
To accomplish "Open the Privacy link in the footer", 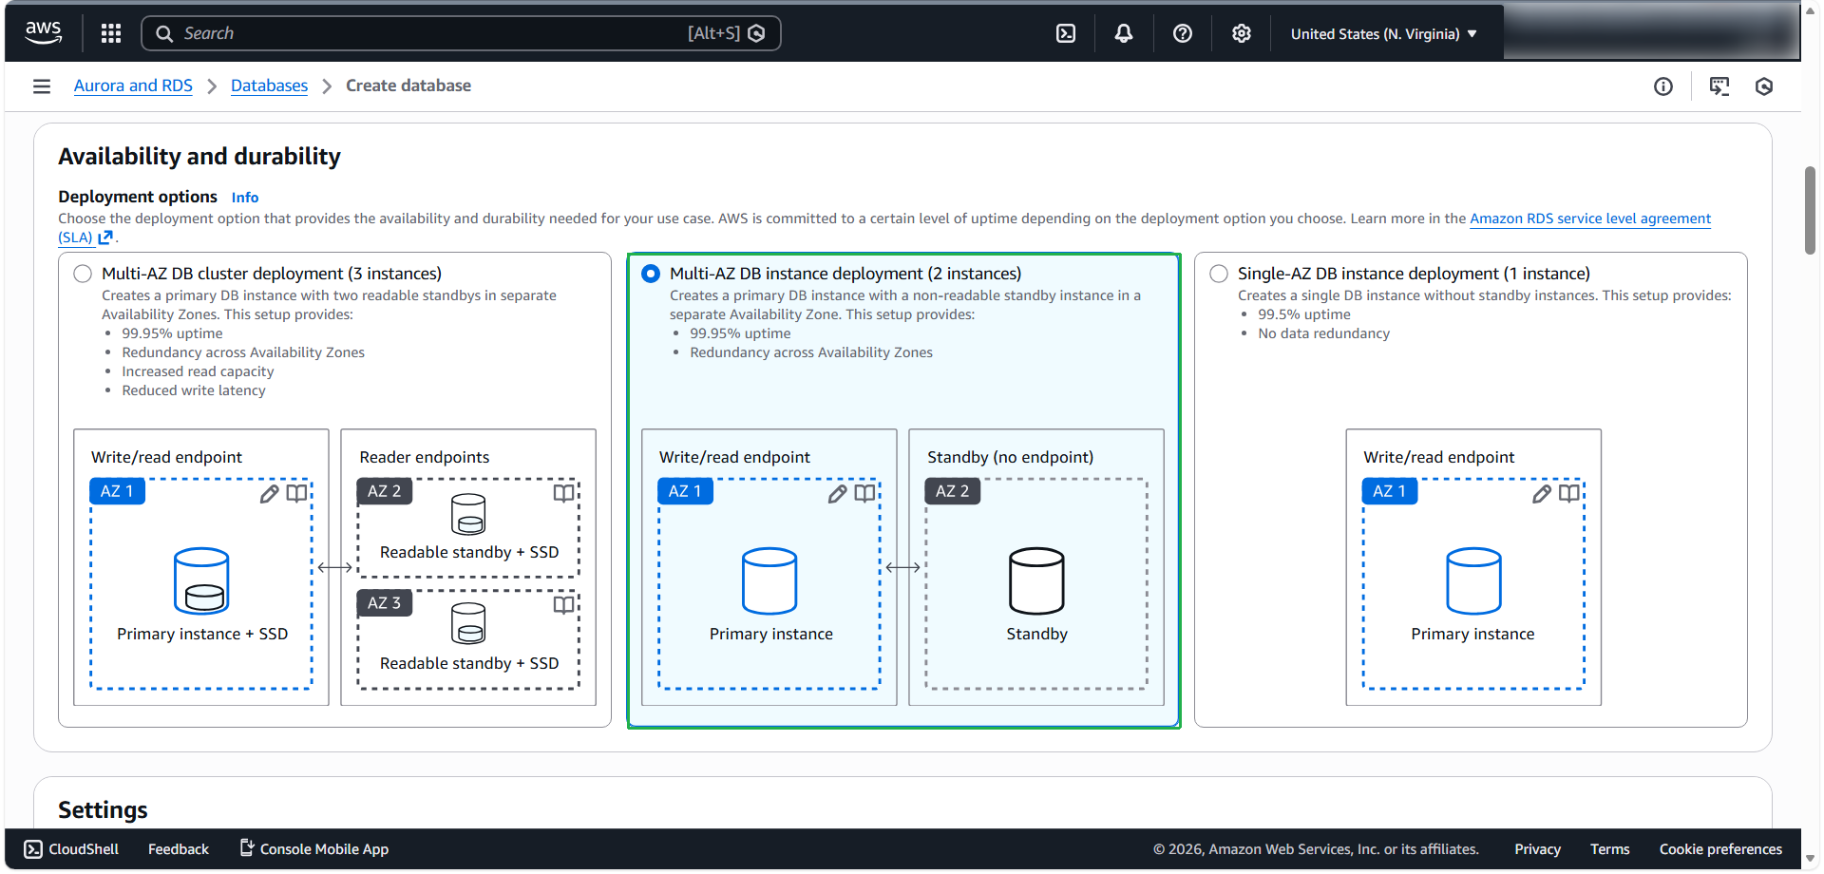I will [1538, 849].
